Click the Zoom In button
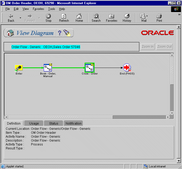Viewport: 182px width, 169px height. coord(148,47)
